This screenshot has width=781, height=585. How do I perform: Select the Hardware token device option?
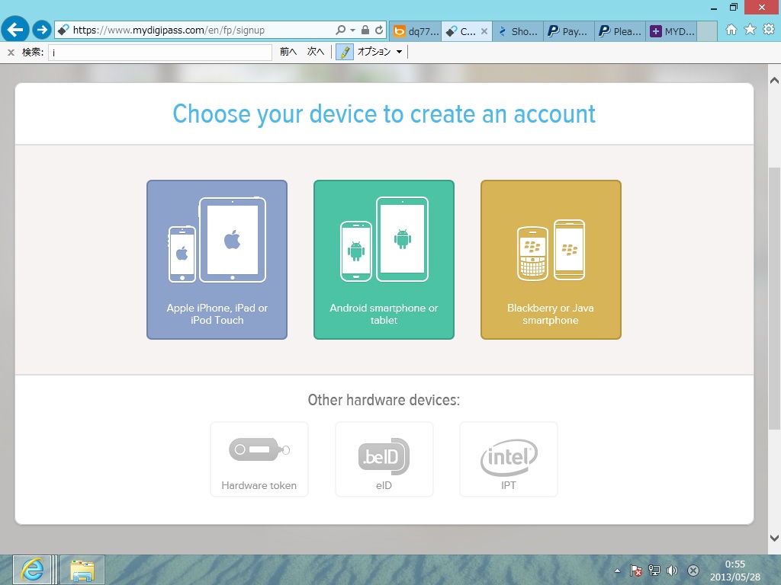[x=259, y=459]
